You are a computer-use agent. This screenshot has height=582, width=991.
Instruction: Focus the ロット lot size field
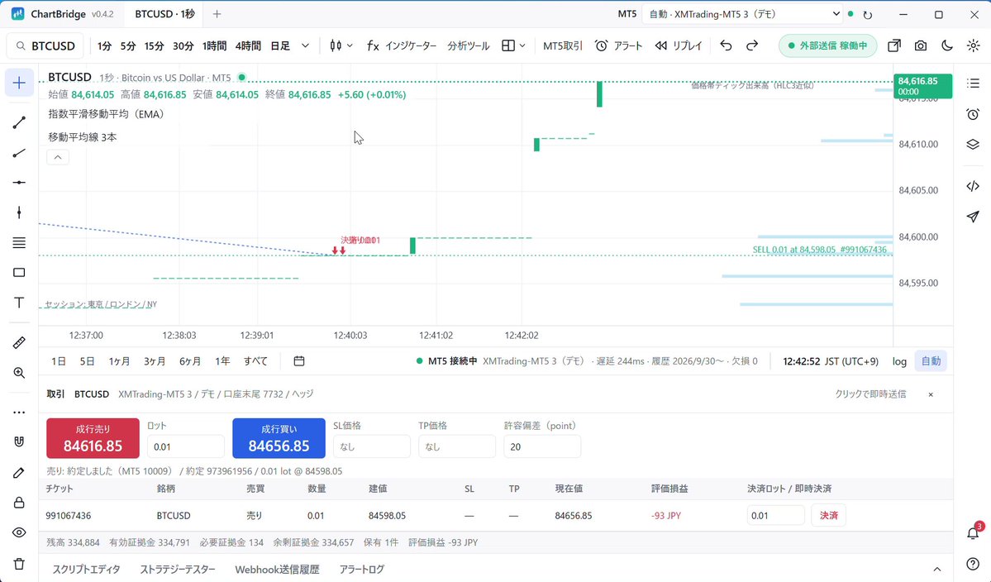click(186, 446)
